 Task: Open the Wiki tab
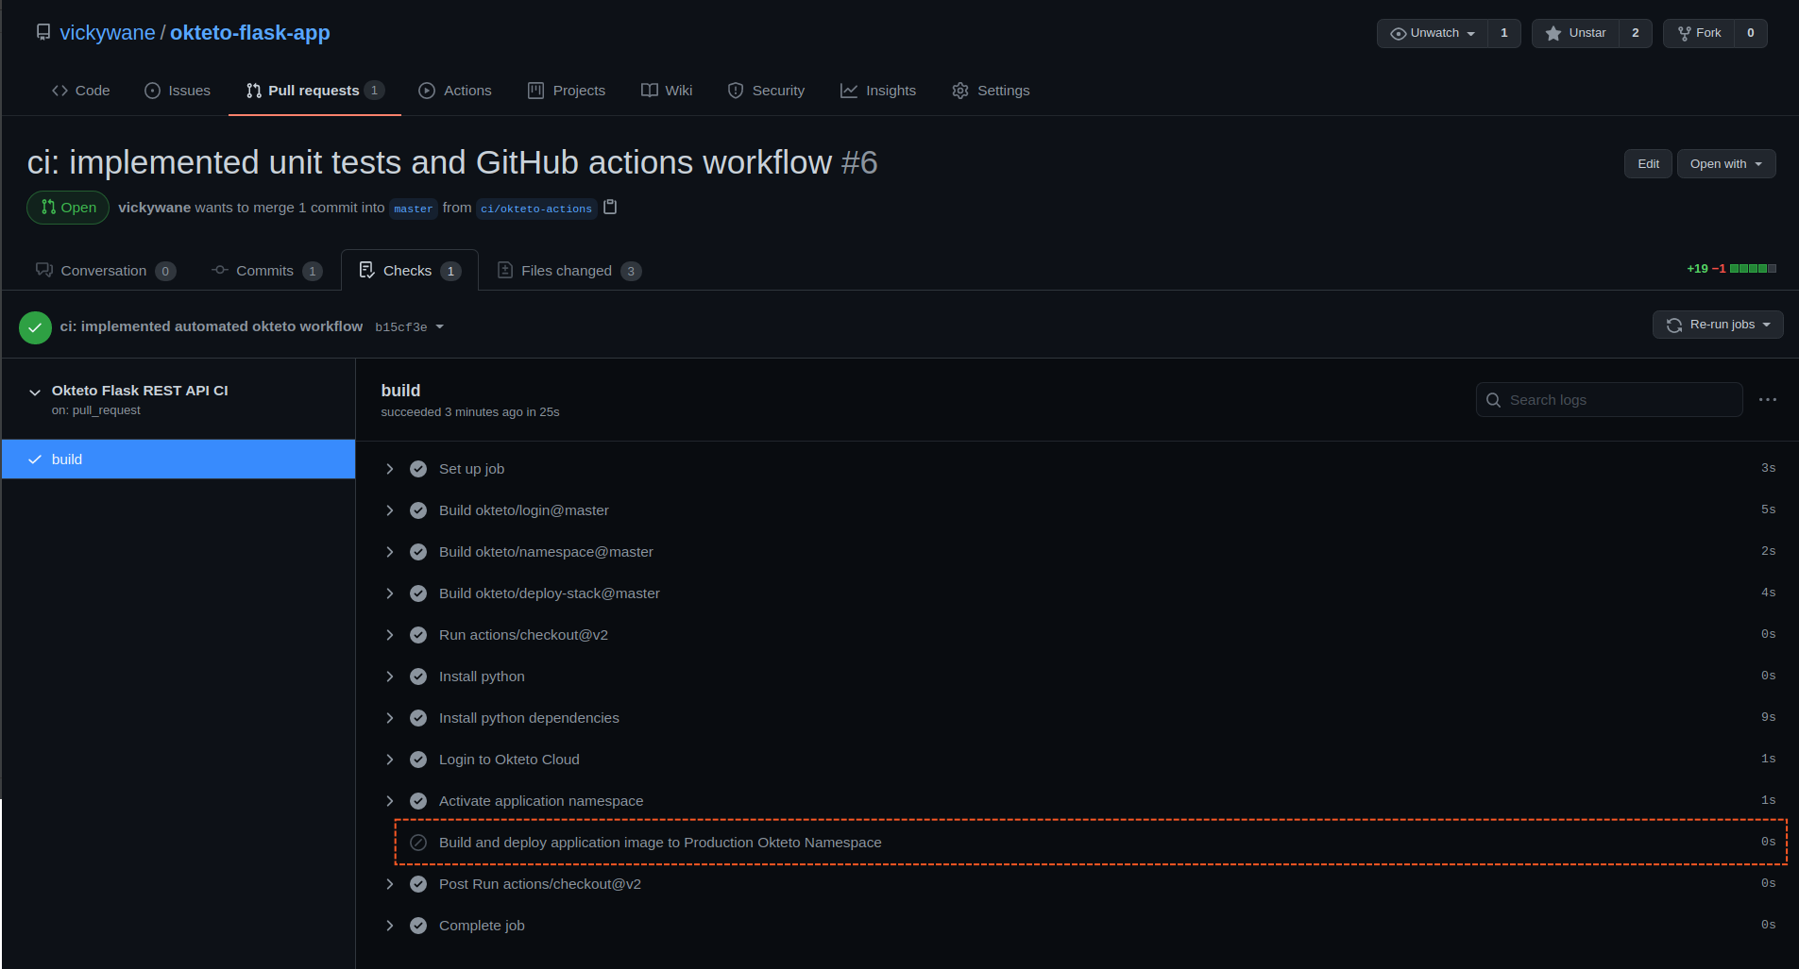(x=667, y=91)
